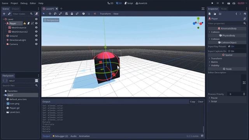Switch to the Import tab
This screenshot has height=140, width=249.
16,9
